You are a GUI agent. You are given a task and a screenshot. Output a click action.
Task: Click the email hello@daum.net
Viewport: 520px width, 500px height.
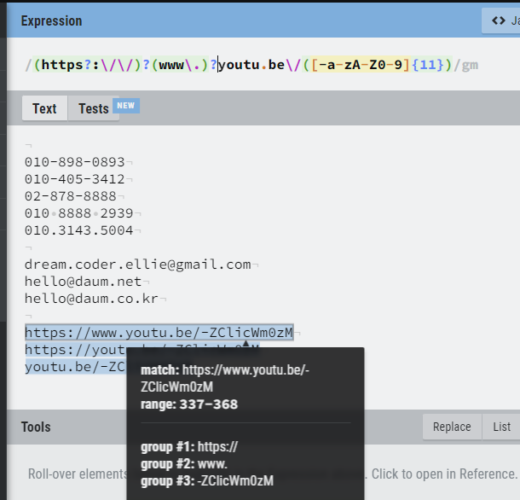click(x=84, y=282)
